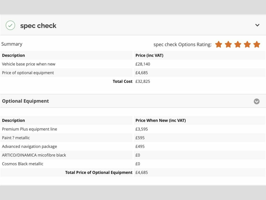Collapse the Optional Equipment section arrow
The width and height of the screenshot is (266, 200).
pyautogui.click(x=256, y=101)
